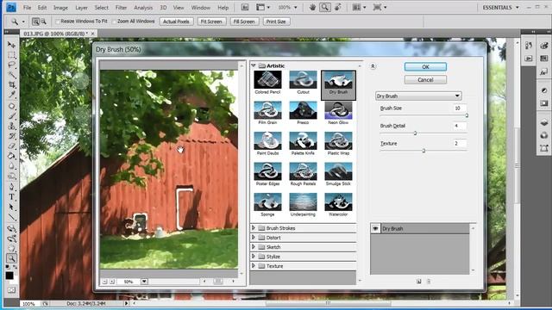Open the Dry Brush filter dropdown
Image resolution: width=552 pixels, height=310 pixels.
point(418,96)
